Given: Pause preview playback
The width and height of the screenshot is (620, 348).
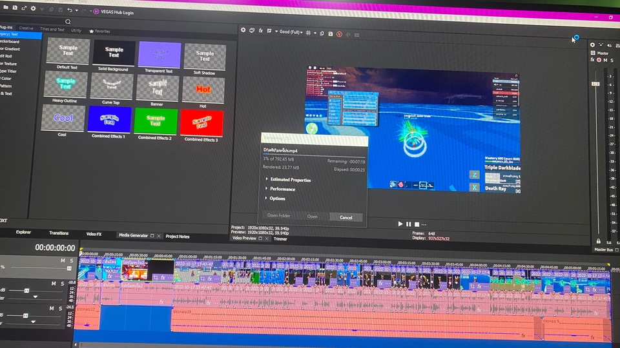Looking at the screenshot, I should click(408, 224).
